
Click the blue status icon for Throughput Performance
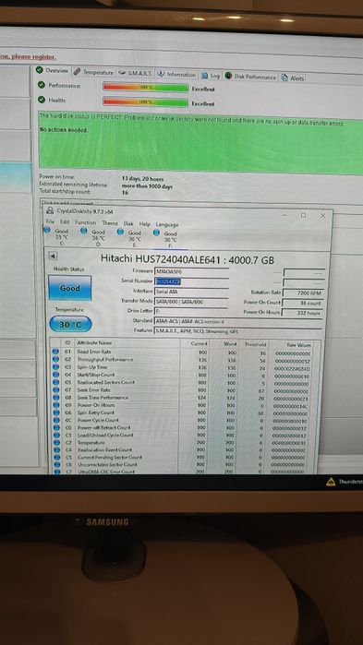coord(55,359)
